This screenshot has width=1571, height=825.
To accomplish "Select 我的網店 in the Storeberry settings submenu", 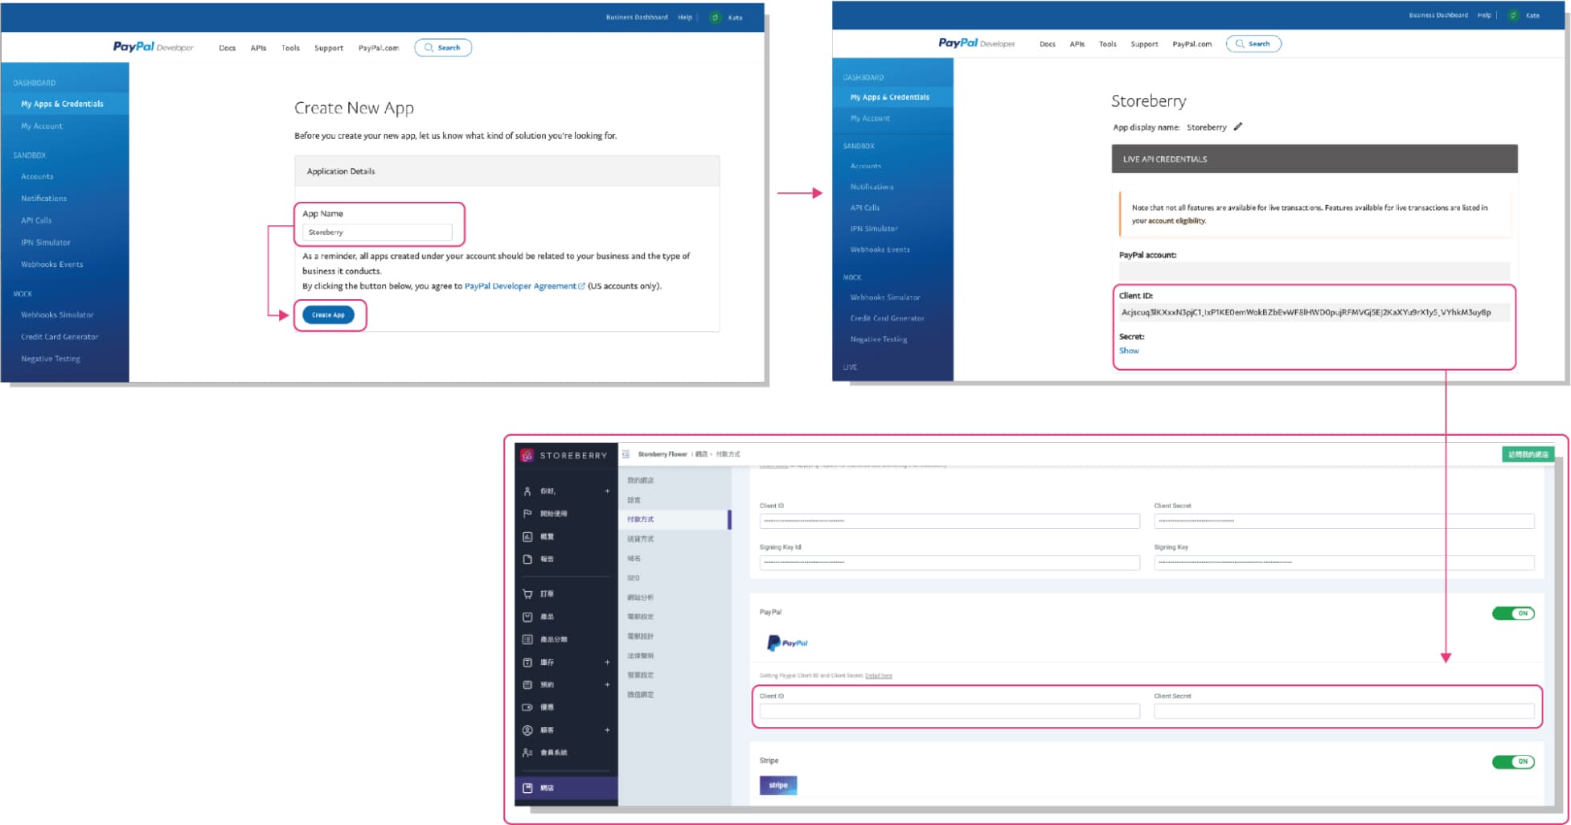I will pyautogui.click(x=641, y=480).
